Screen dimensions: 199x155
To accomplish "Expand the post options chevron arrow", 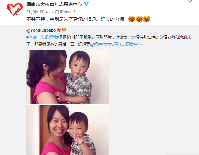I will coord(190,2).
